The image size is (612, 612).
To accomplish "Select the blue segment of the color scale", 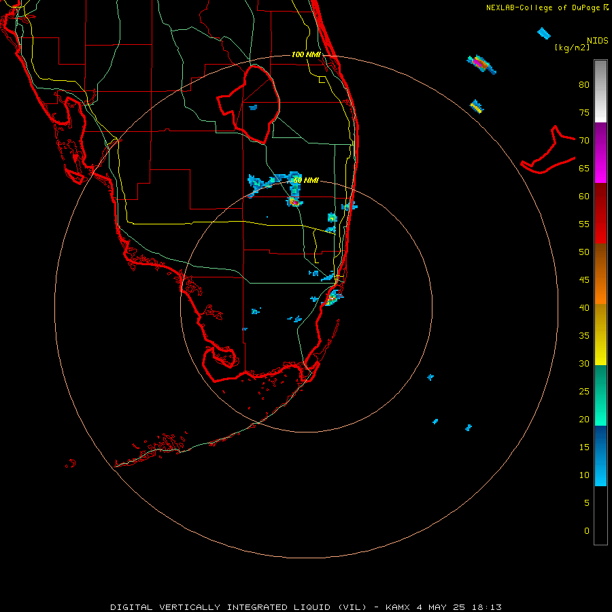I will (x=600, y=456).
